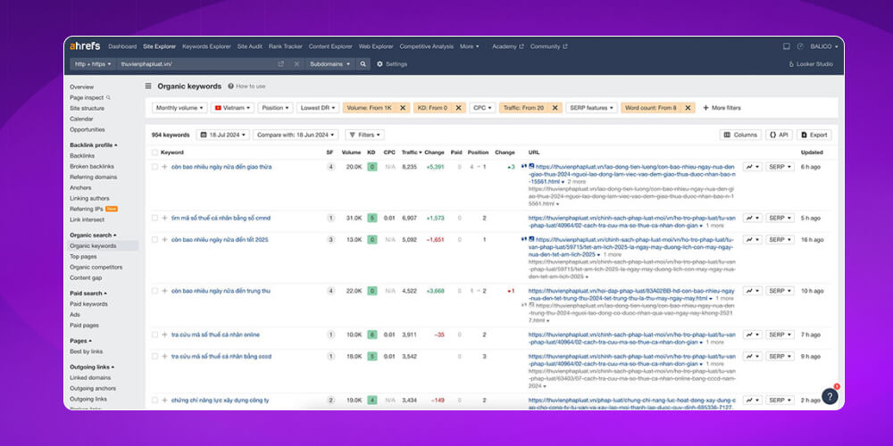Select all keywords with header checkbox

(x=154, y=153)
